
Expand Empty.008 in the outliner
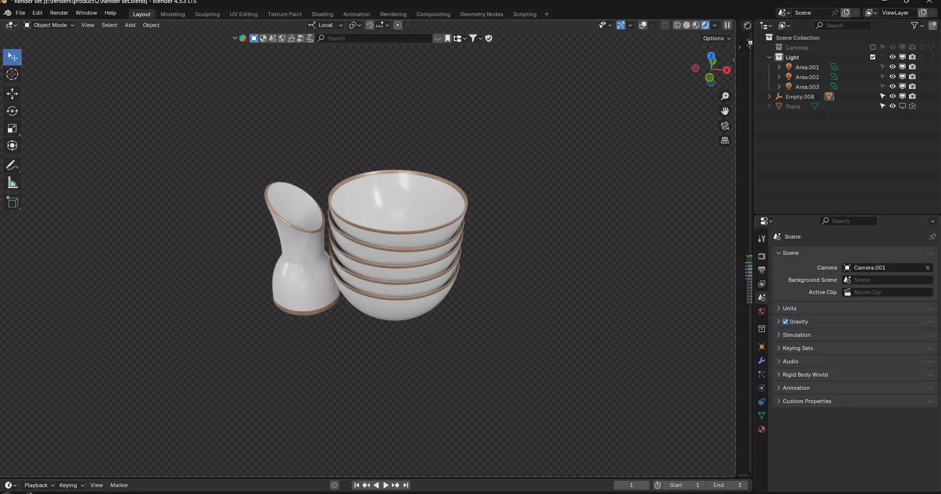pos(769,97)
